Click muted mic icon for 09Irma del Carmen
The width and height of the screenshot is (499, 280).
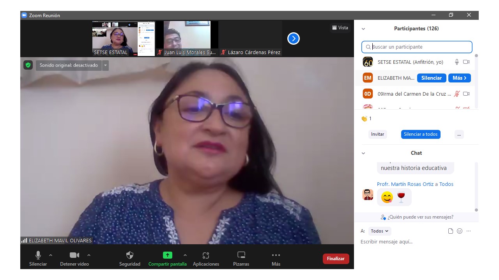pyautogui.click(x=457, y=94)
